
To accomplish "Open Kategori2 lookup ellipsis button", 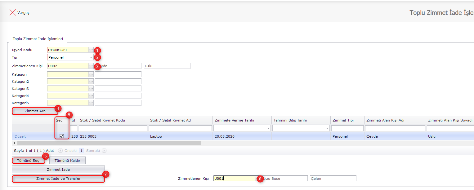I will coord(91,82).
